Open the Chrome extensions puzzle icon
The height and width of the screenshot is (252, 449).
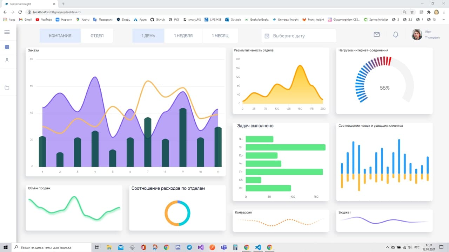pos(429,12)
